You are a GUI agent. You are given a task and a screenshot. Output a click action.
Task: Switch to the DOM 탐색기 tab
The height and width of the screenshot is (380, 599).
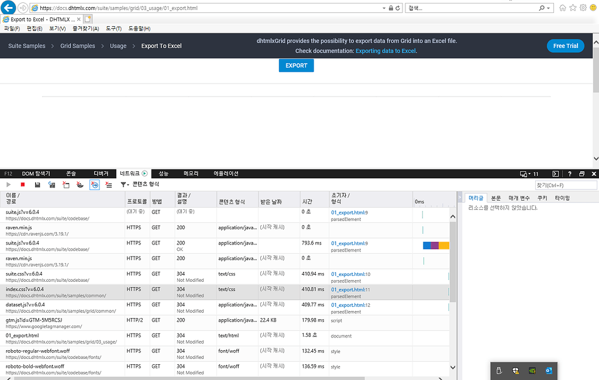36,174
